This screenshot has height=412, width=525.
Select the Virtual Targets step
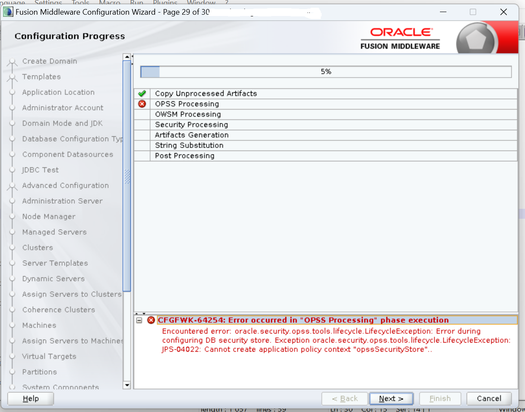tap(49, 356)
